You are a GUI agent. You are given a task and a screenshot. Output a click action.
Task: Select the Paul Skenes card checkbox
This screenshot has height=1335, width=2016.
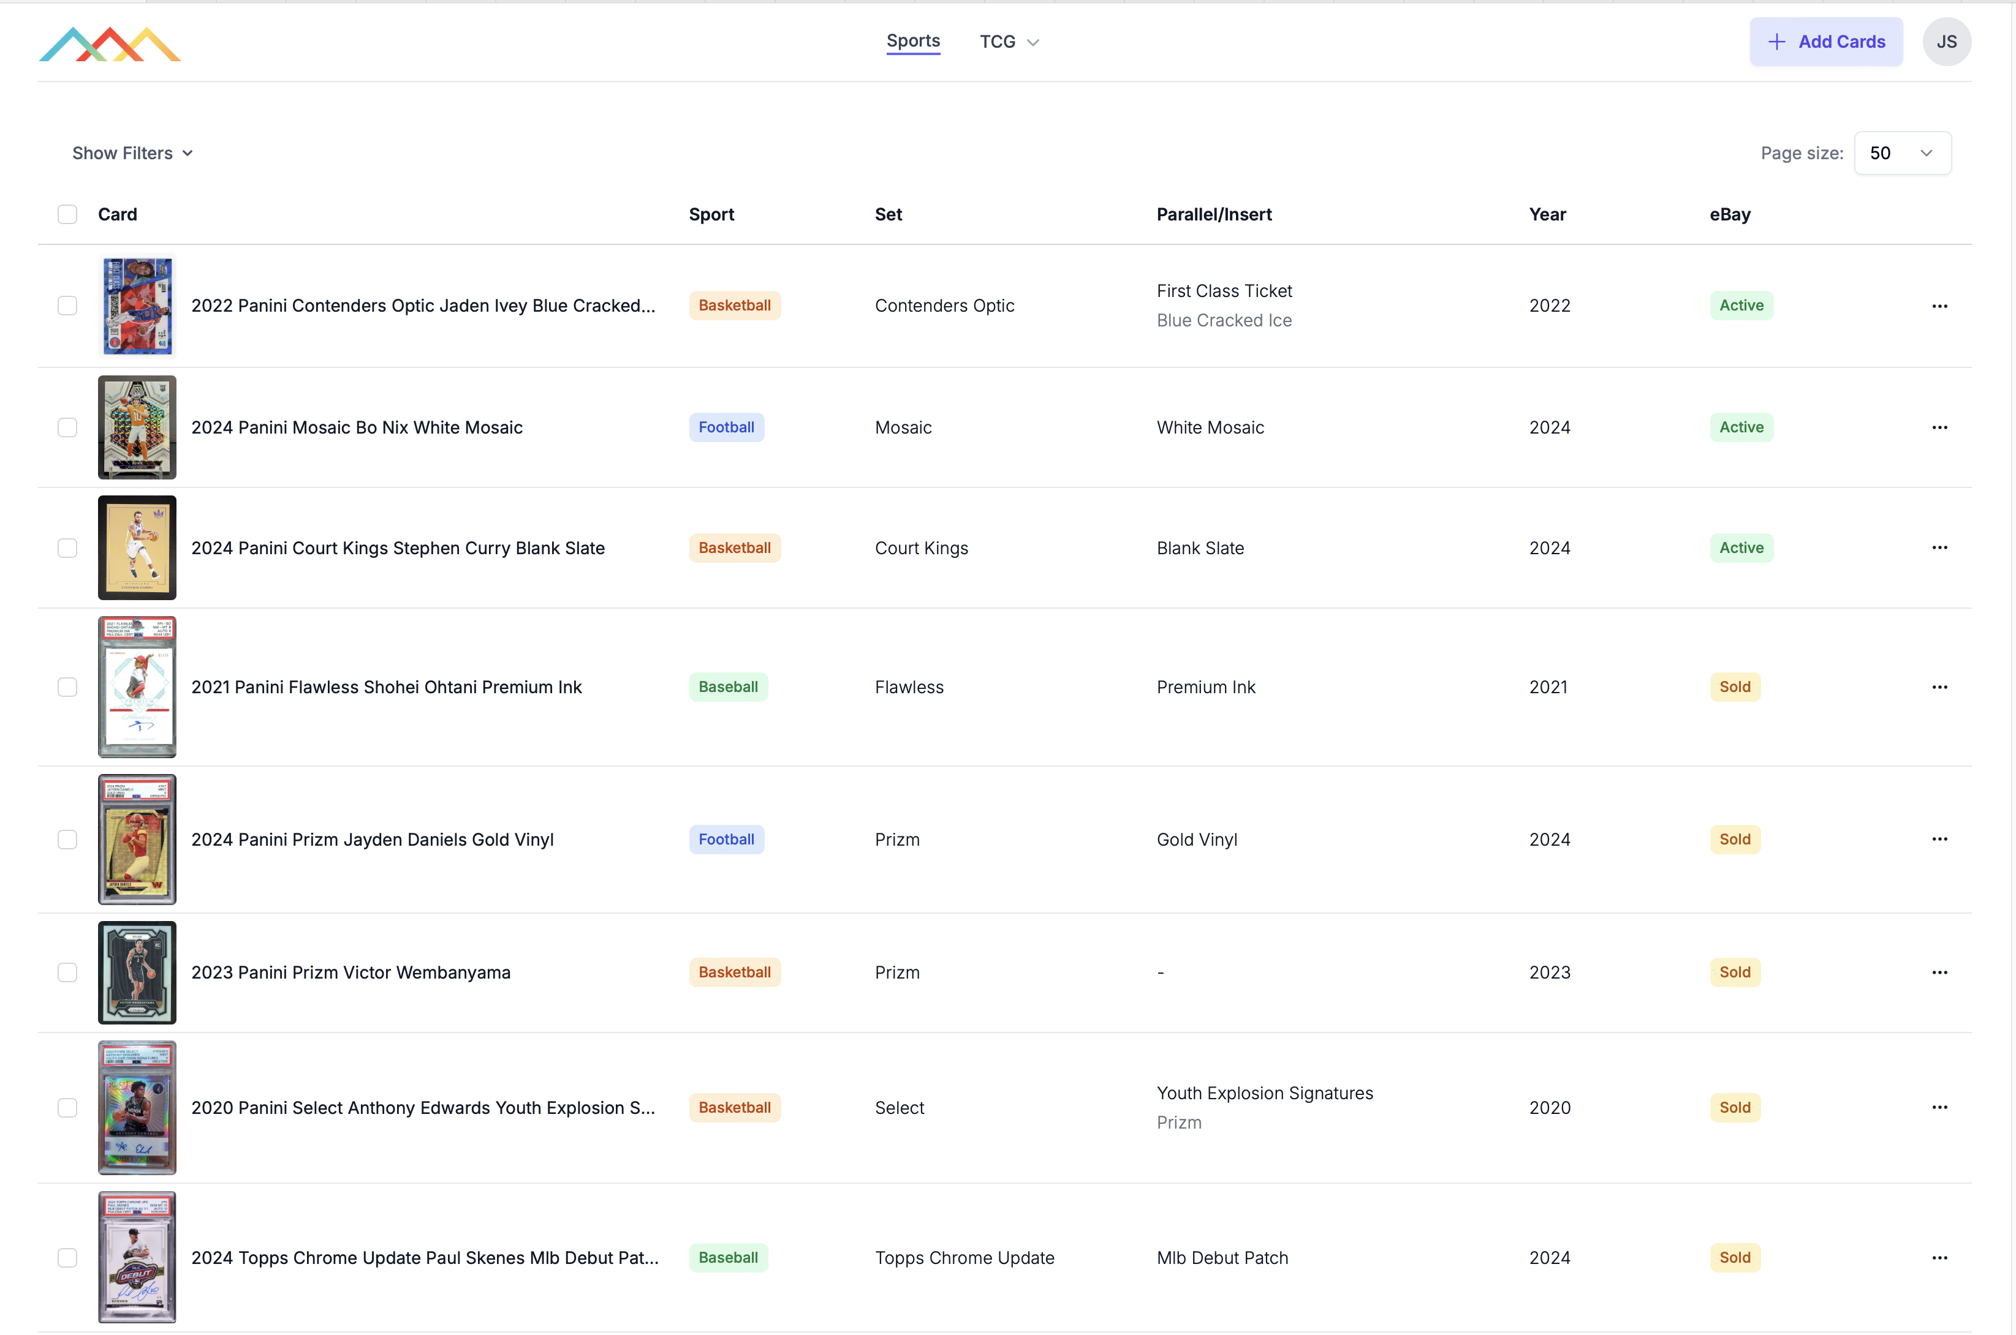tap(67, 1257)
